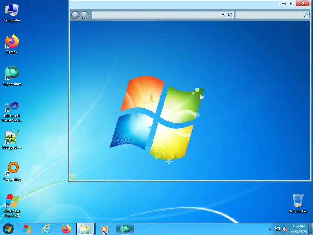
Task: Click the Refresh button in the address bar
Action: (x=230, y=15)
